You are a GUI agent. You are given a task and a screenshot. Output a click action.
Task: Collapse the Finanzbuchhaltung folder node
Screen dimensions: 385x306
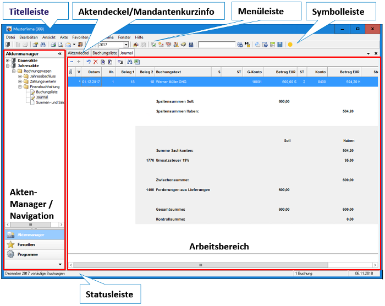coord(20,87)
